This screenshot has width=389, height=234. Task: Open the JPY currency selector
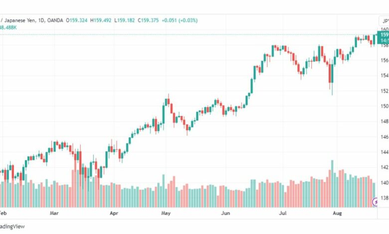click(x=385, y=21)
